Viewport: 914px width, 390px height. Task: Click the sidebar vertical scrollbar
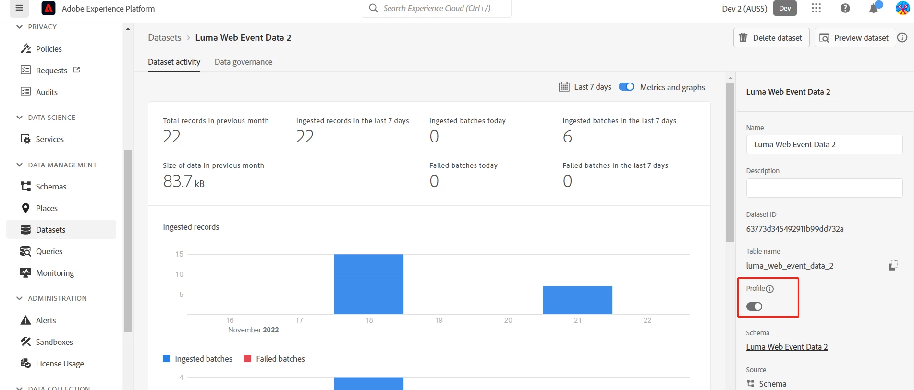128,241
